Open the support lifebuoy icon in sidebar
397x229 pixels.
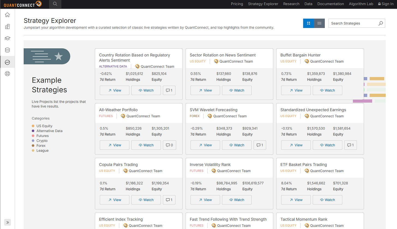tap(7, 74)
